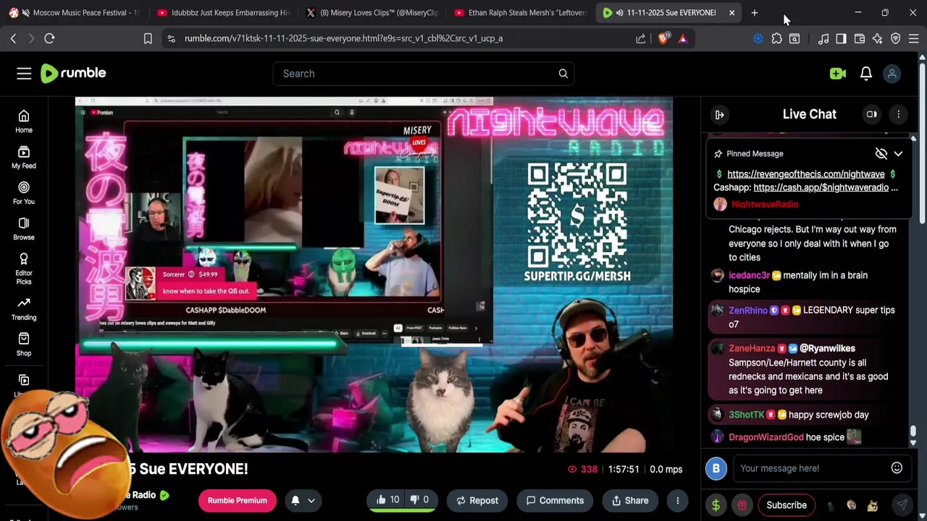Go to the Rumble logo homepage

[x=73, y=73]
